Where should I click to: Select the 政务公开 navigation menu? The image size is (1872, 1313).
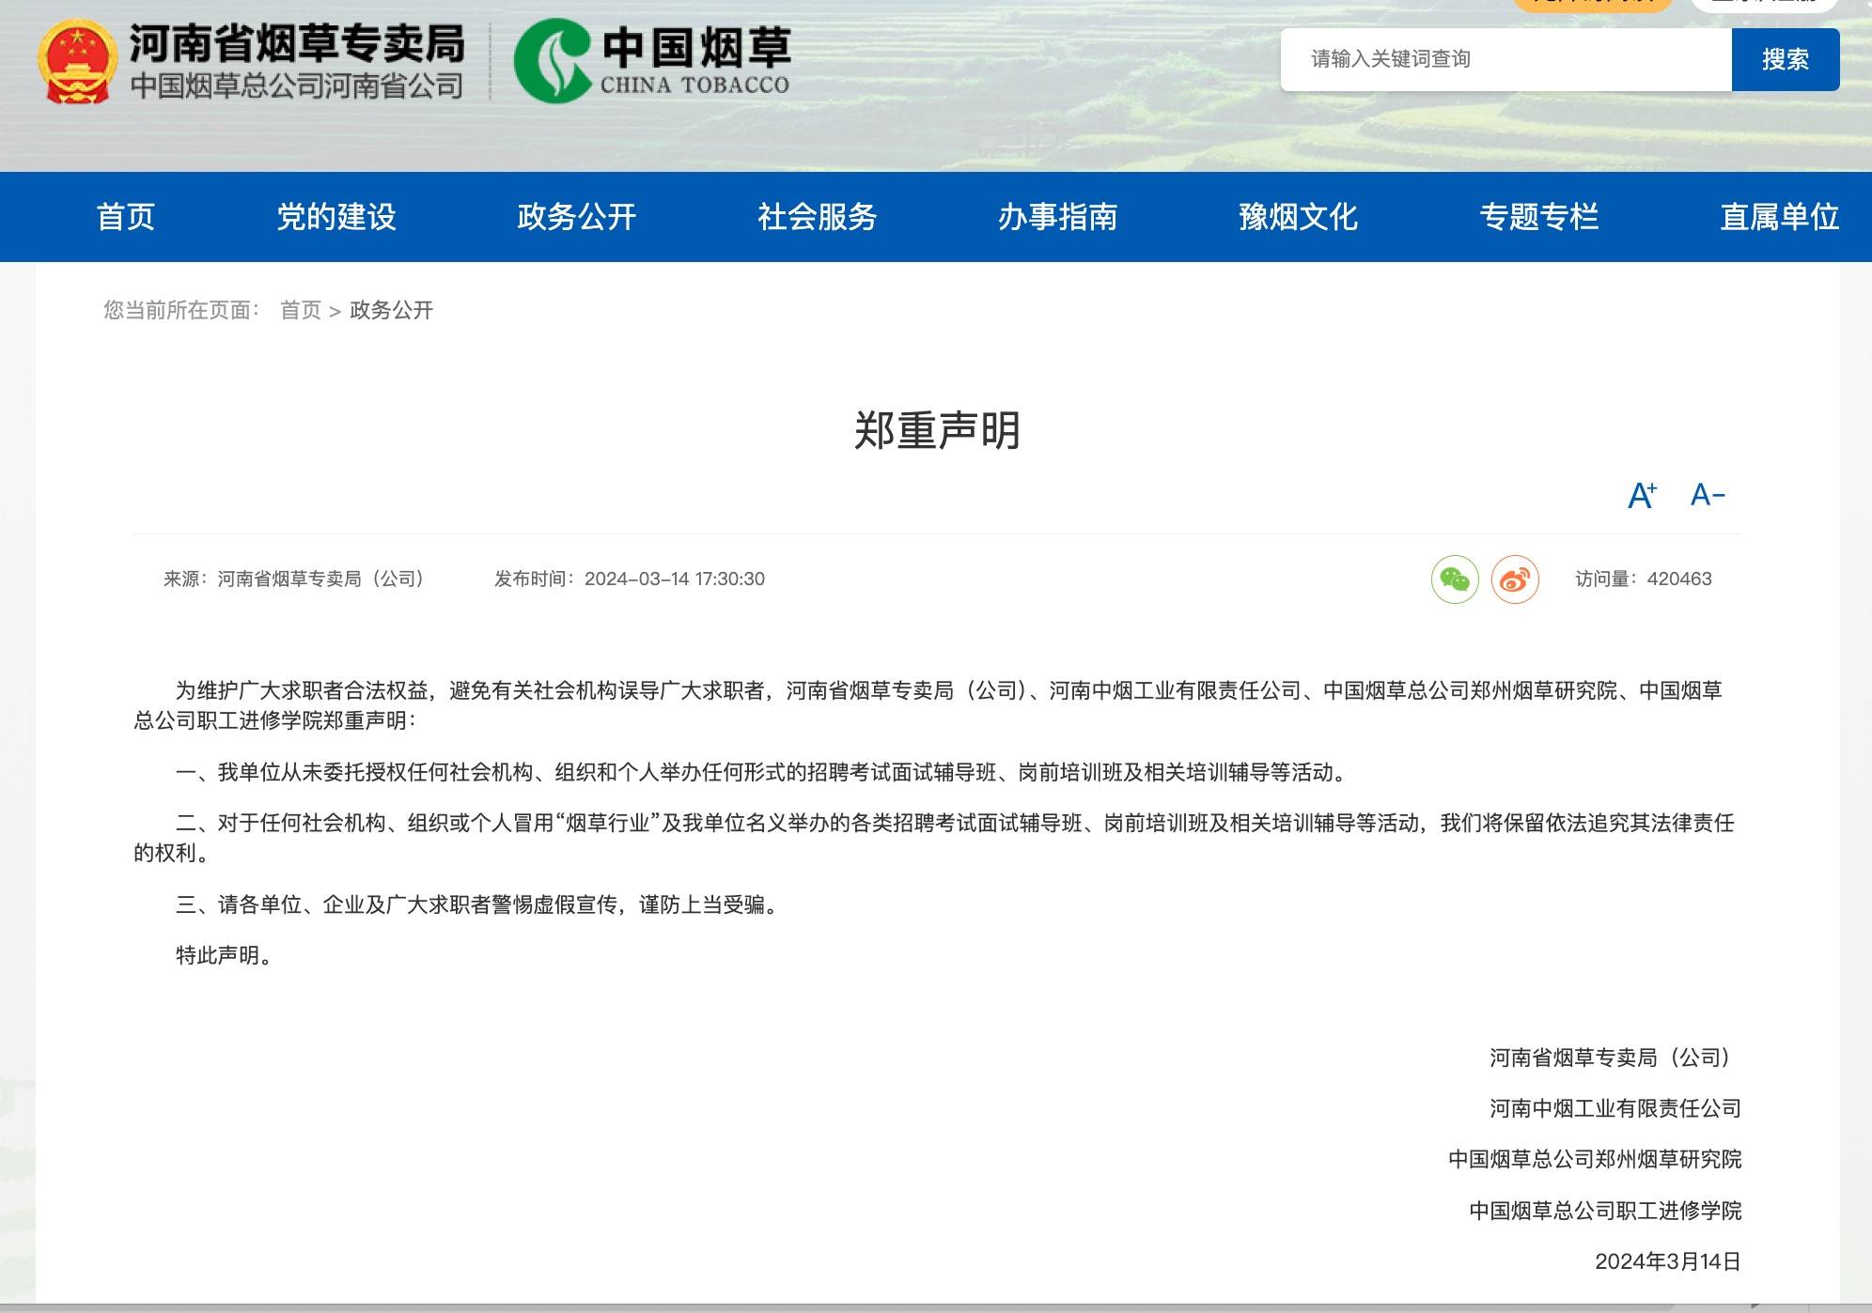point(576,217)
